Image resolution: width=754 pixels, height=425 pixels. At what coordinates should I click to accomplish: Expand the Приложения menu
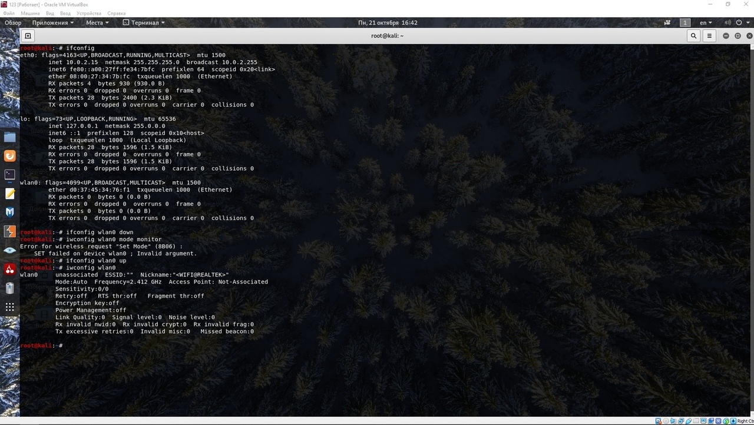click(x=53, y=23)
